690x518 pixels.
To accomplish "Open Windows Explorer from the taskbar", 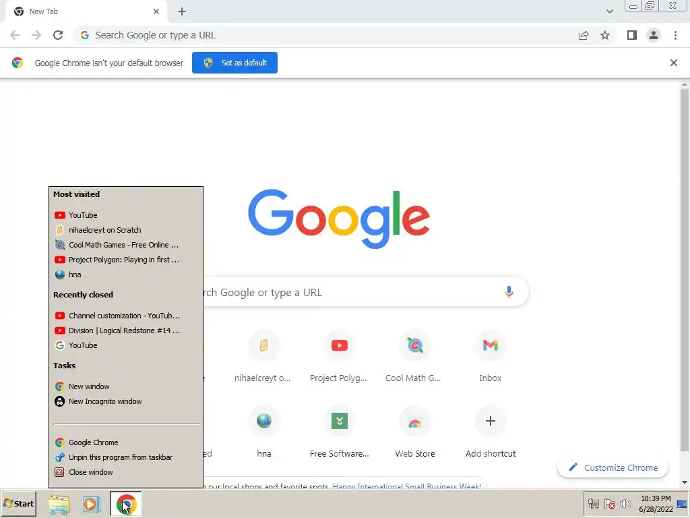I will pyautogui.click(x=59, y=504).
